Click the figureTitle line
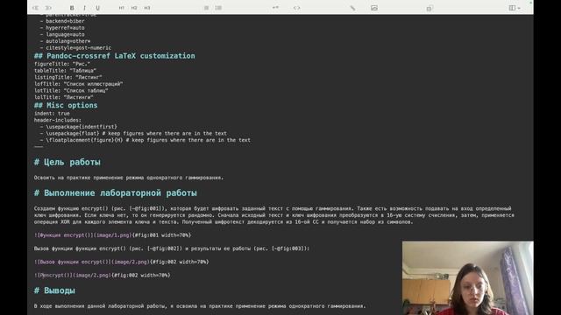561x315 pixels. 62,64
